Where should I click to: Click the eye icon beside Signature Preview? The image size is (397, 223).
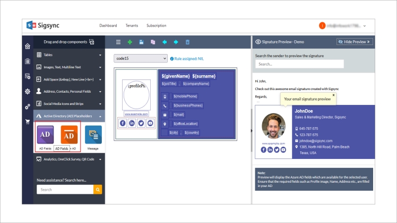258,42
